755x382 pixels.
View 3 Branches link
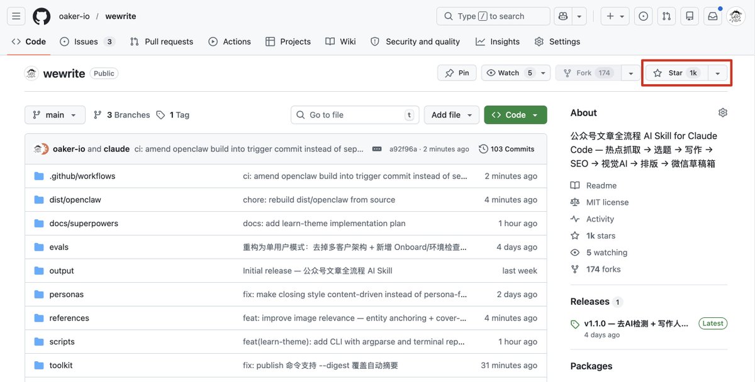click(x=122, y=115)
